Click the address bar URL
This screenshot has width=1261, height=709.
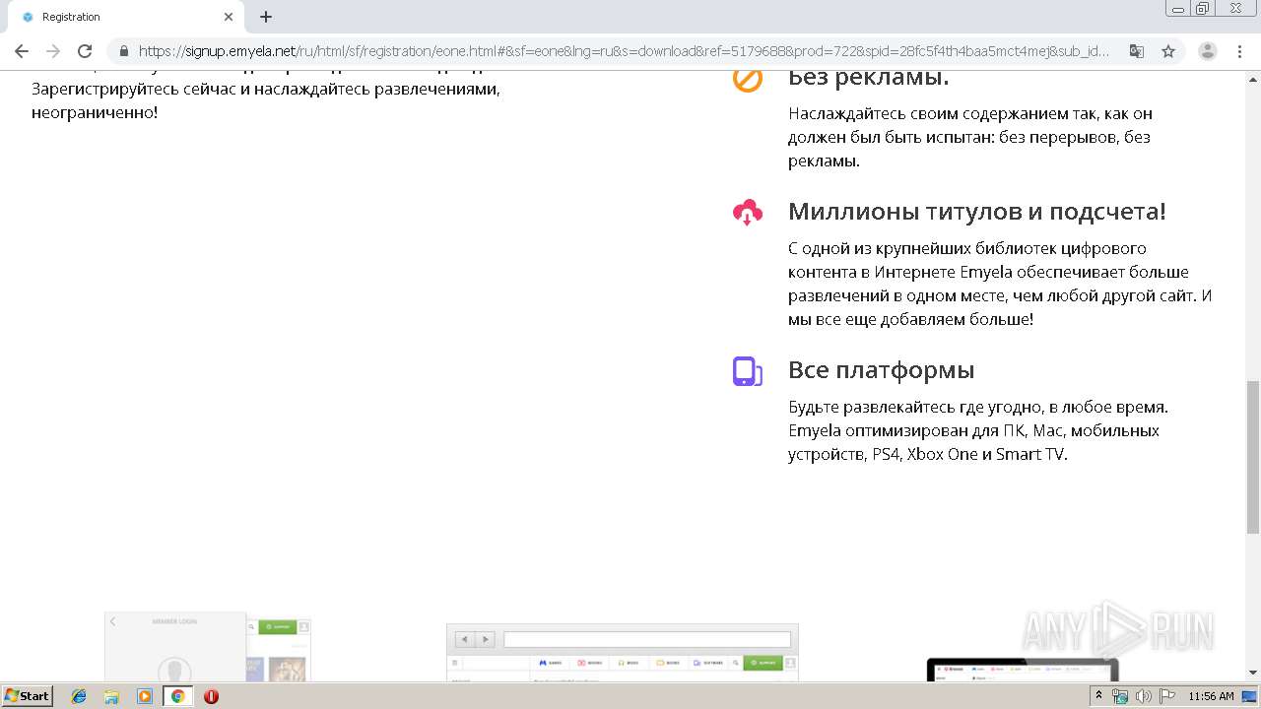point(624,51)
